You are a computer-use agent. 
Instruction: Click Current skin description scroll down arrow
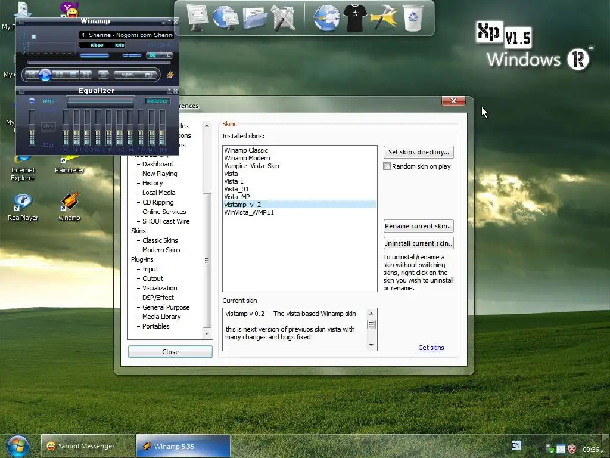[x=371, y=345]
